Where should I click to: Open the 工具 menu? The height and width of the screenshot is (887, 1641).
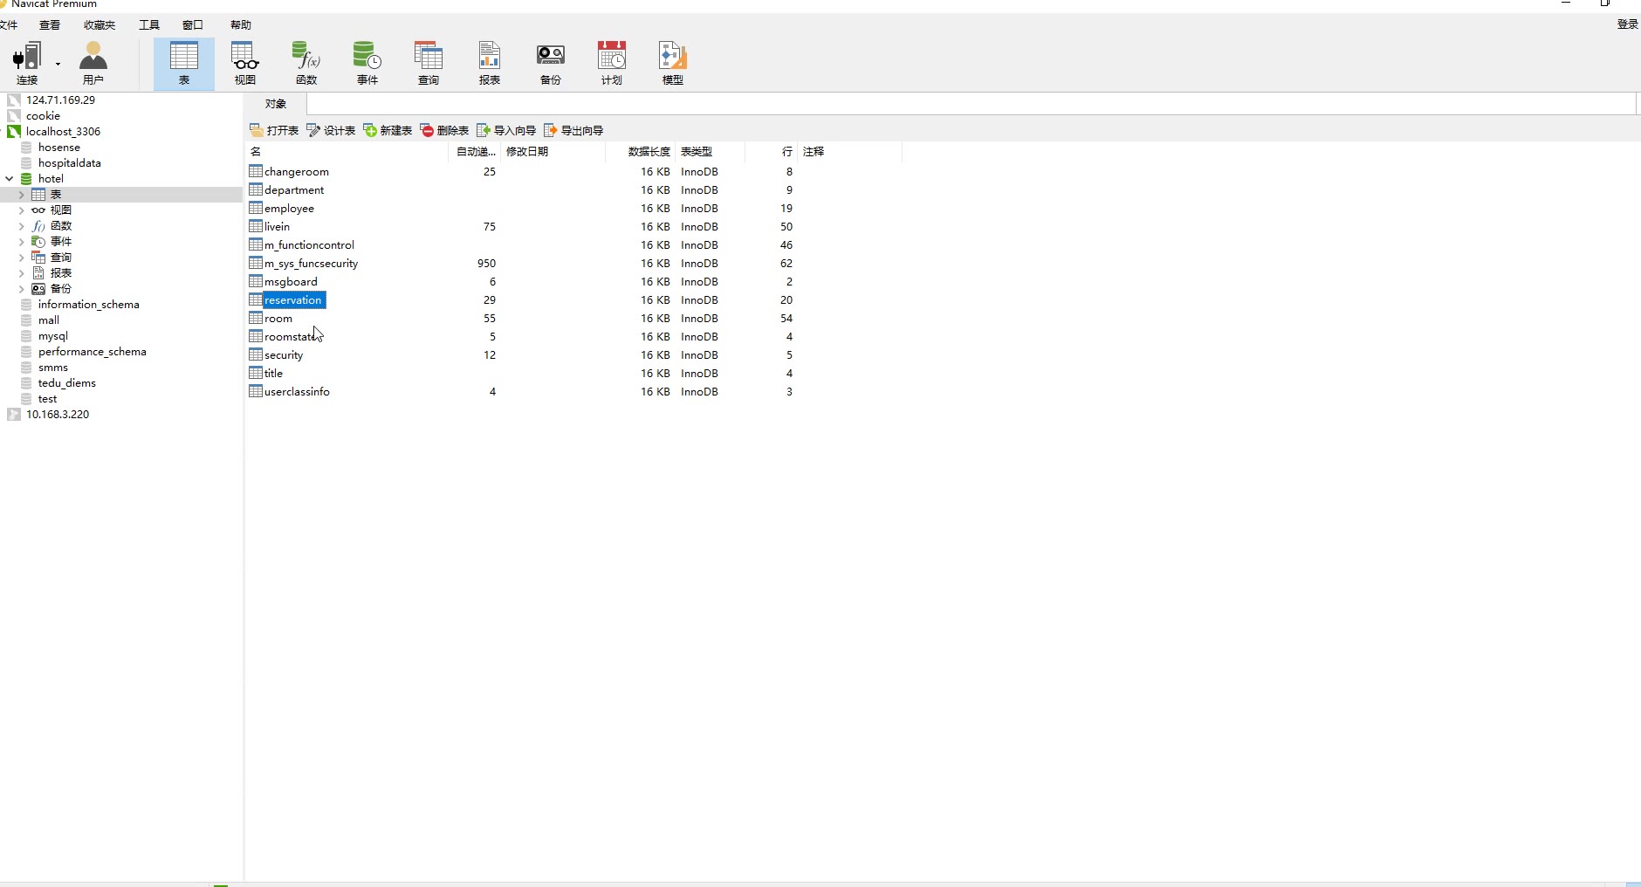tap(149, 24)
